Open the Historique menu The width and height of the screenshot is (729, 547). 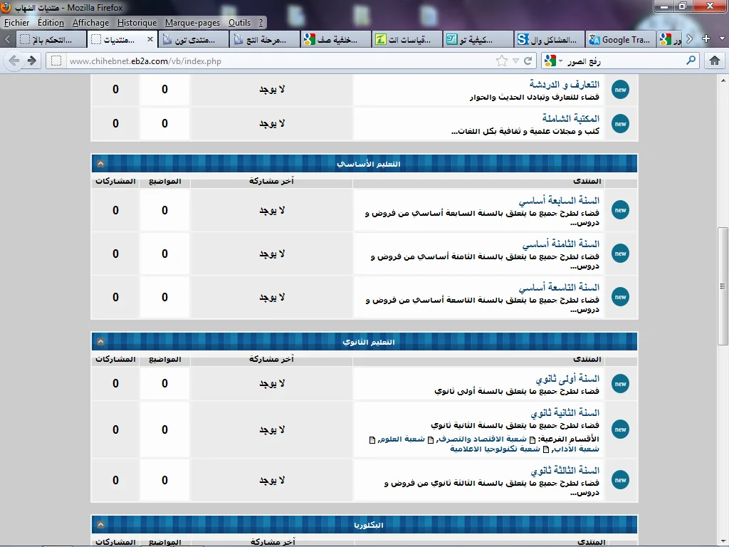coord(137,23)
